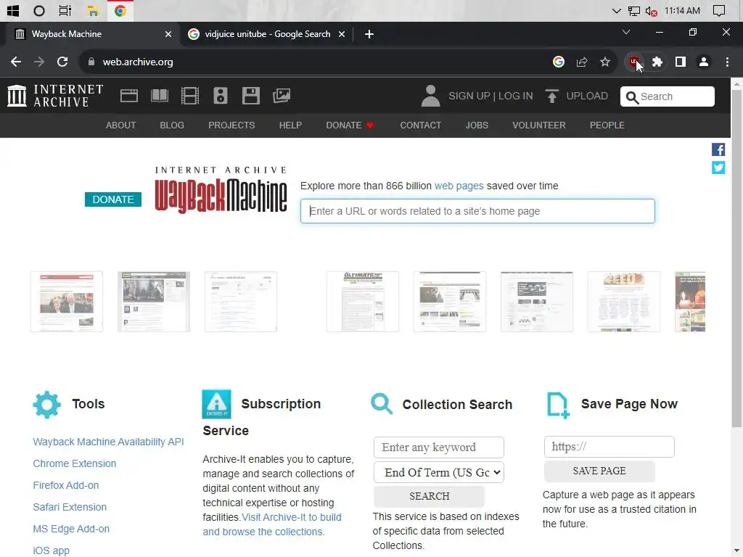This screenshot has height=557, width=743.
Task: Click the Archive-It Subscription Service icon
Action: click(x=216, y=404)
